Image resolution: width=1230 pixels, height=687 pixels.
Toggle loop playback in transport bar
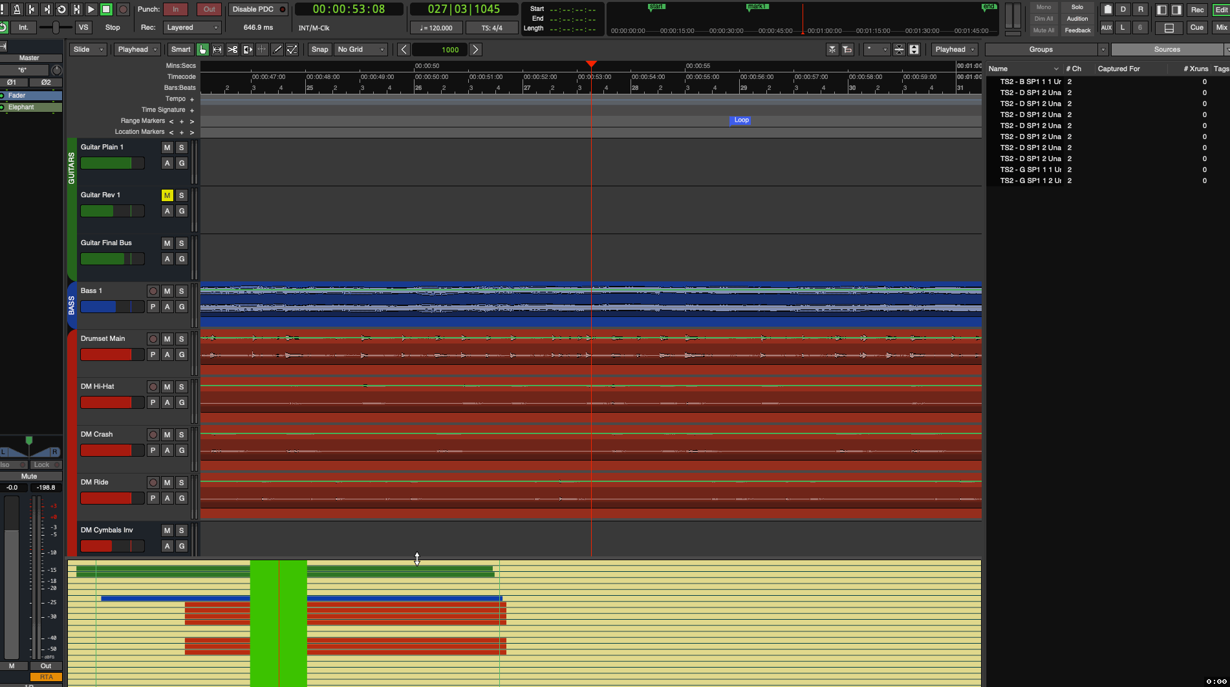[x=61, y=9]
